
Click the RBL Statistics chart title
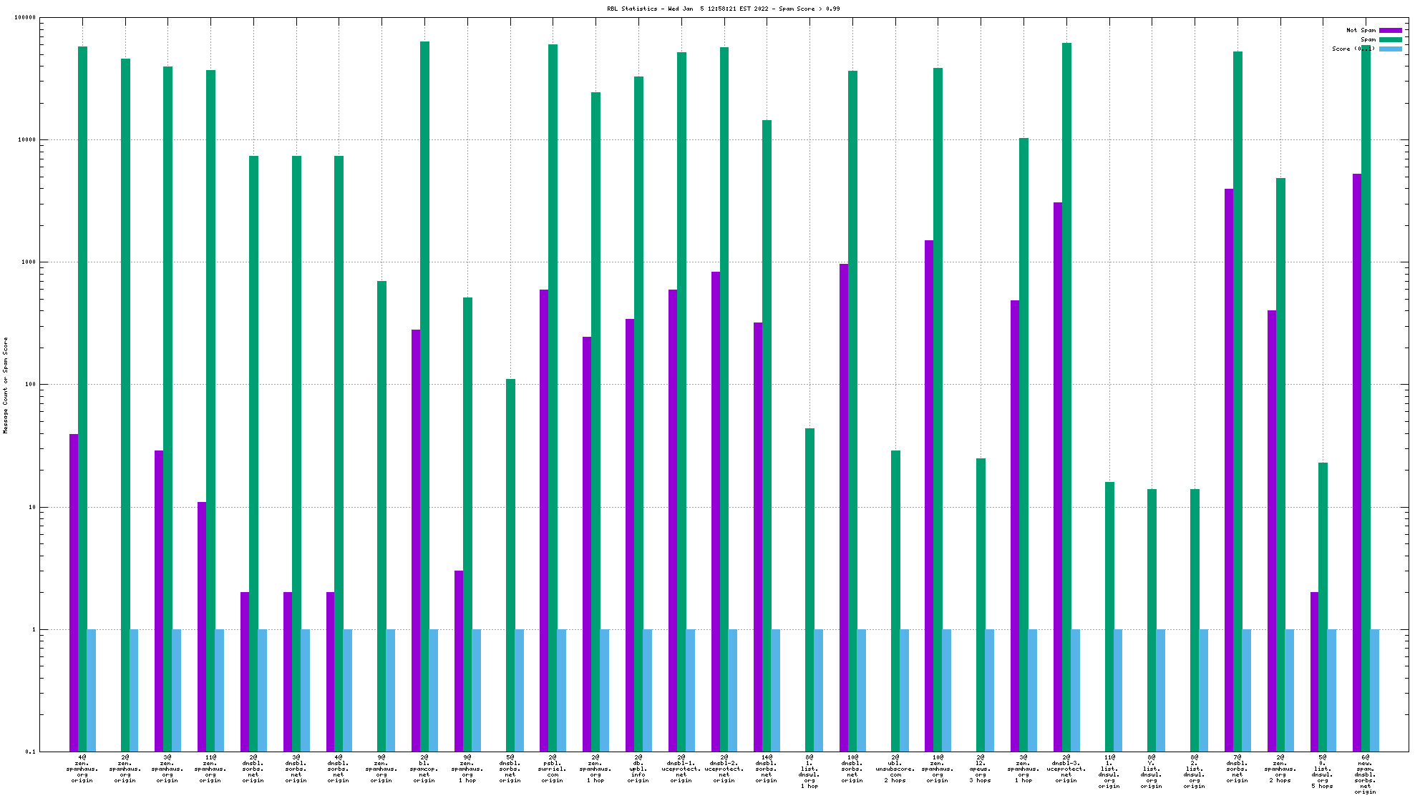723,9
